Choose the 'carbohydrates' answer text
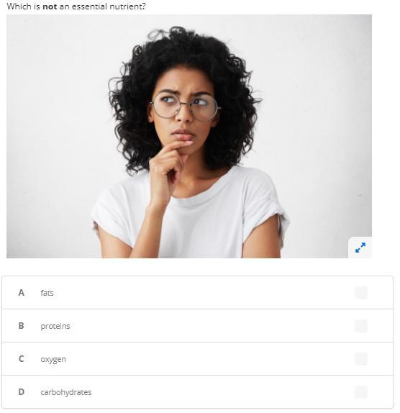The height and width of the screenshot is (413, 400). coord(66,392)
